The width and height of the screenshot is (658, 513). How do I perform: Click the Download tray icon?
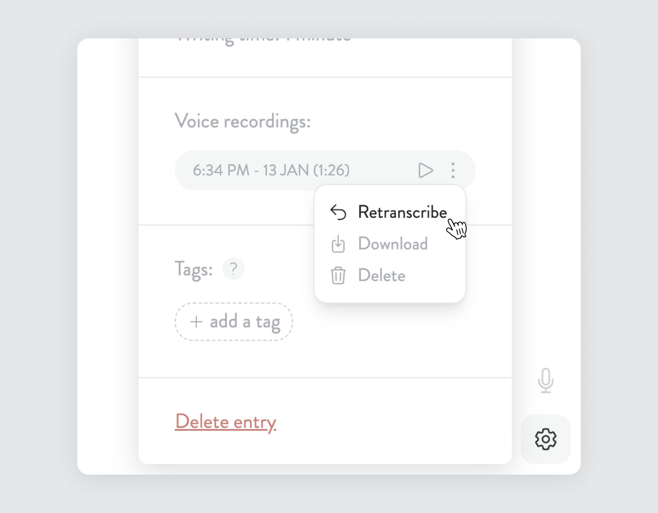[x=338, y=244]
